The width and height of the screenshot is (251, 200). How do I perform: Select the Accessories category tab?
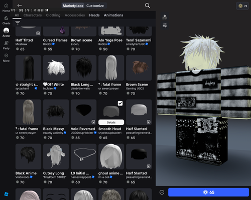pos(75,15)
